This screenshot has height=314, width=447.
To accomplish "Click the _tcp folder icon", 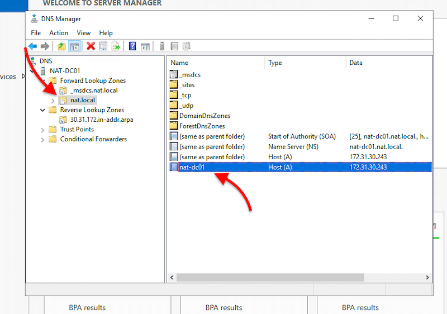I will 174,95.
